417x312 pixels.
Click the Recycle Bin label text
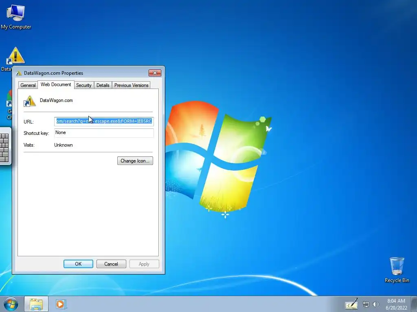[x=397, y=280]
